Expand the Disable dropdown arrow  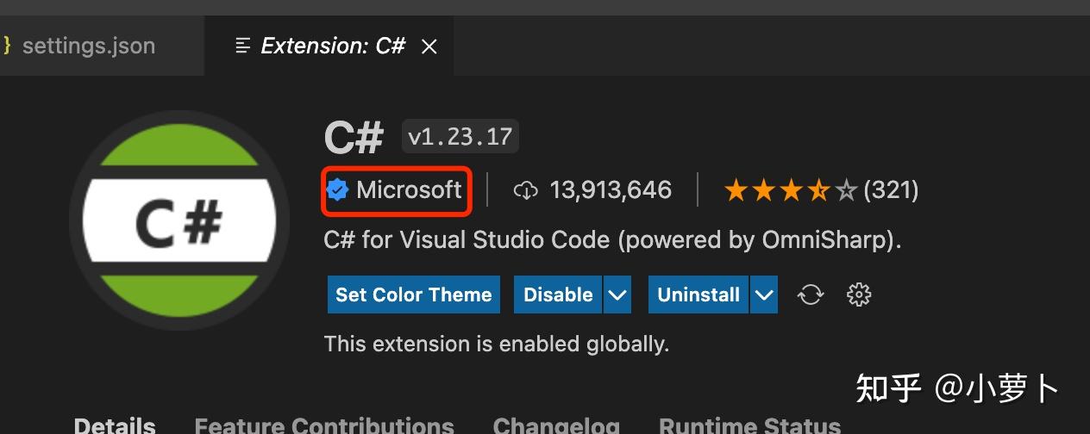pos(617,294)
